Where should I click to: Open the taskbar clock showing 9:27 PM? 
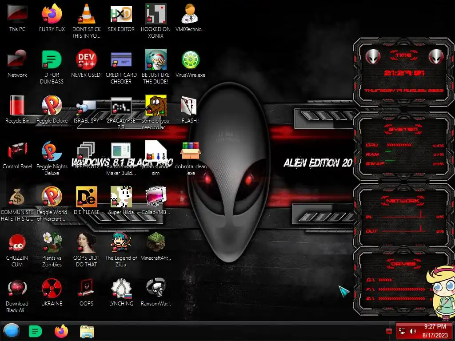(435, 331)
